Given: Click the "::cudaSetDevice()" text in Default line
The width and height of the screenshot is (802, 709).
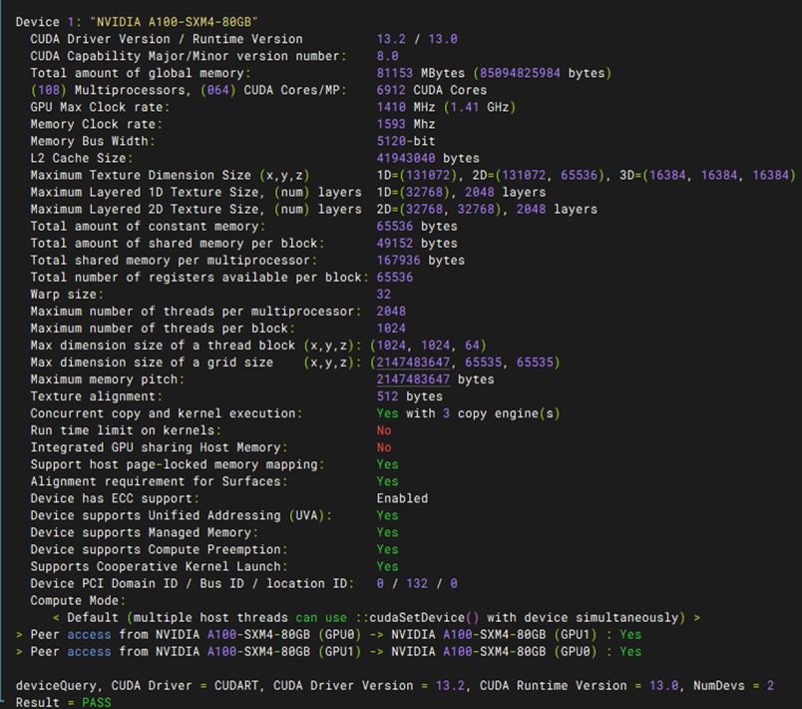Looking at the screenshot, I should pos(417,617).
